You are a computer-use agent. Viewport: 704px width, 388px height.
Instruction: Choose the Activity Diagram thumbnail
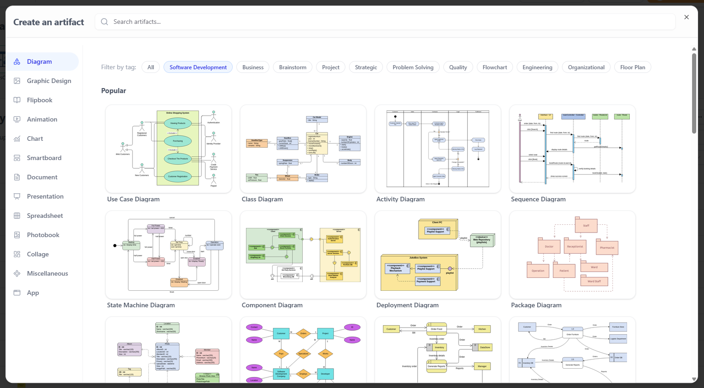[x=438, y=149]
